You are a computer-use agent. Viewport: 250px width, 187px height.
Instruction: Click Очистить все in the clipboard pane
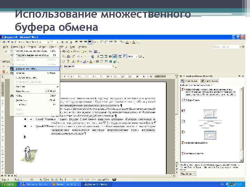tap(210, 81)
